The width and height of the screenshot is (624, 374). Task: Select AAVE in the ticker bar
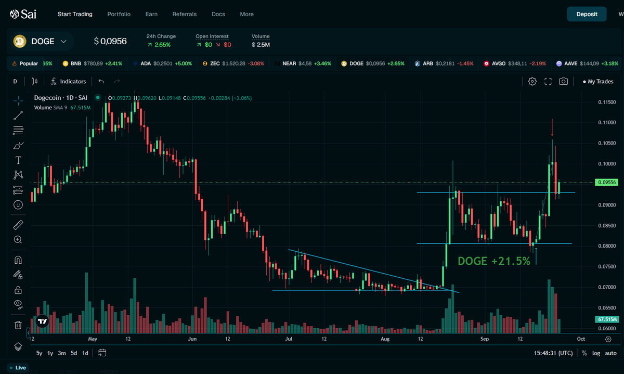tap(588, 63)
